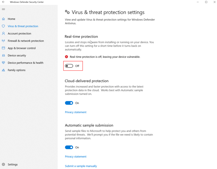Open Privacy statement under Automatic sample submission
The image size is (217, 169).
pyautogui.click(x=76, y=156)
